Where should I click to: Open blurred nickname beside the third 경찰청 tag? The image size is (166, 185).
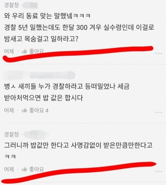[36, 135]
